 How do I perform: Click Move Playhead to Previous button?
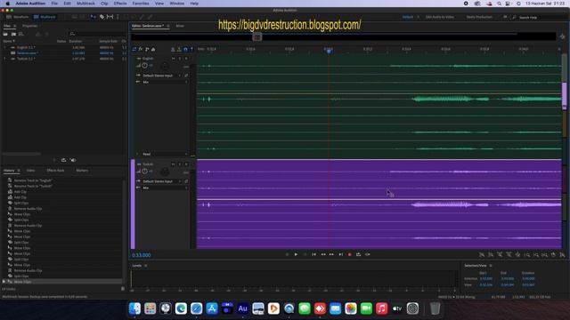tap(313, 255)
